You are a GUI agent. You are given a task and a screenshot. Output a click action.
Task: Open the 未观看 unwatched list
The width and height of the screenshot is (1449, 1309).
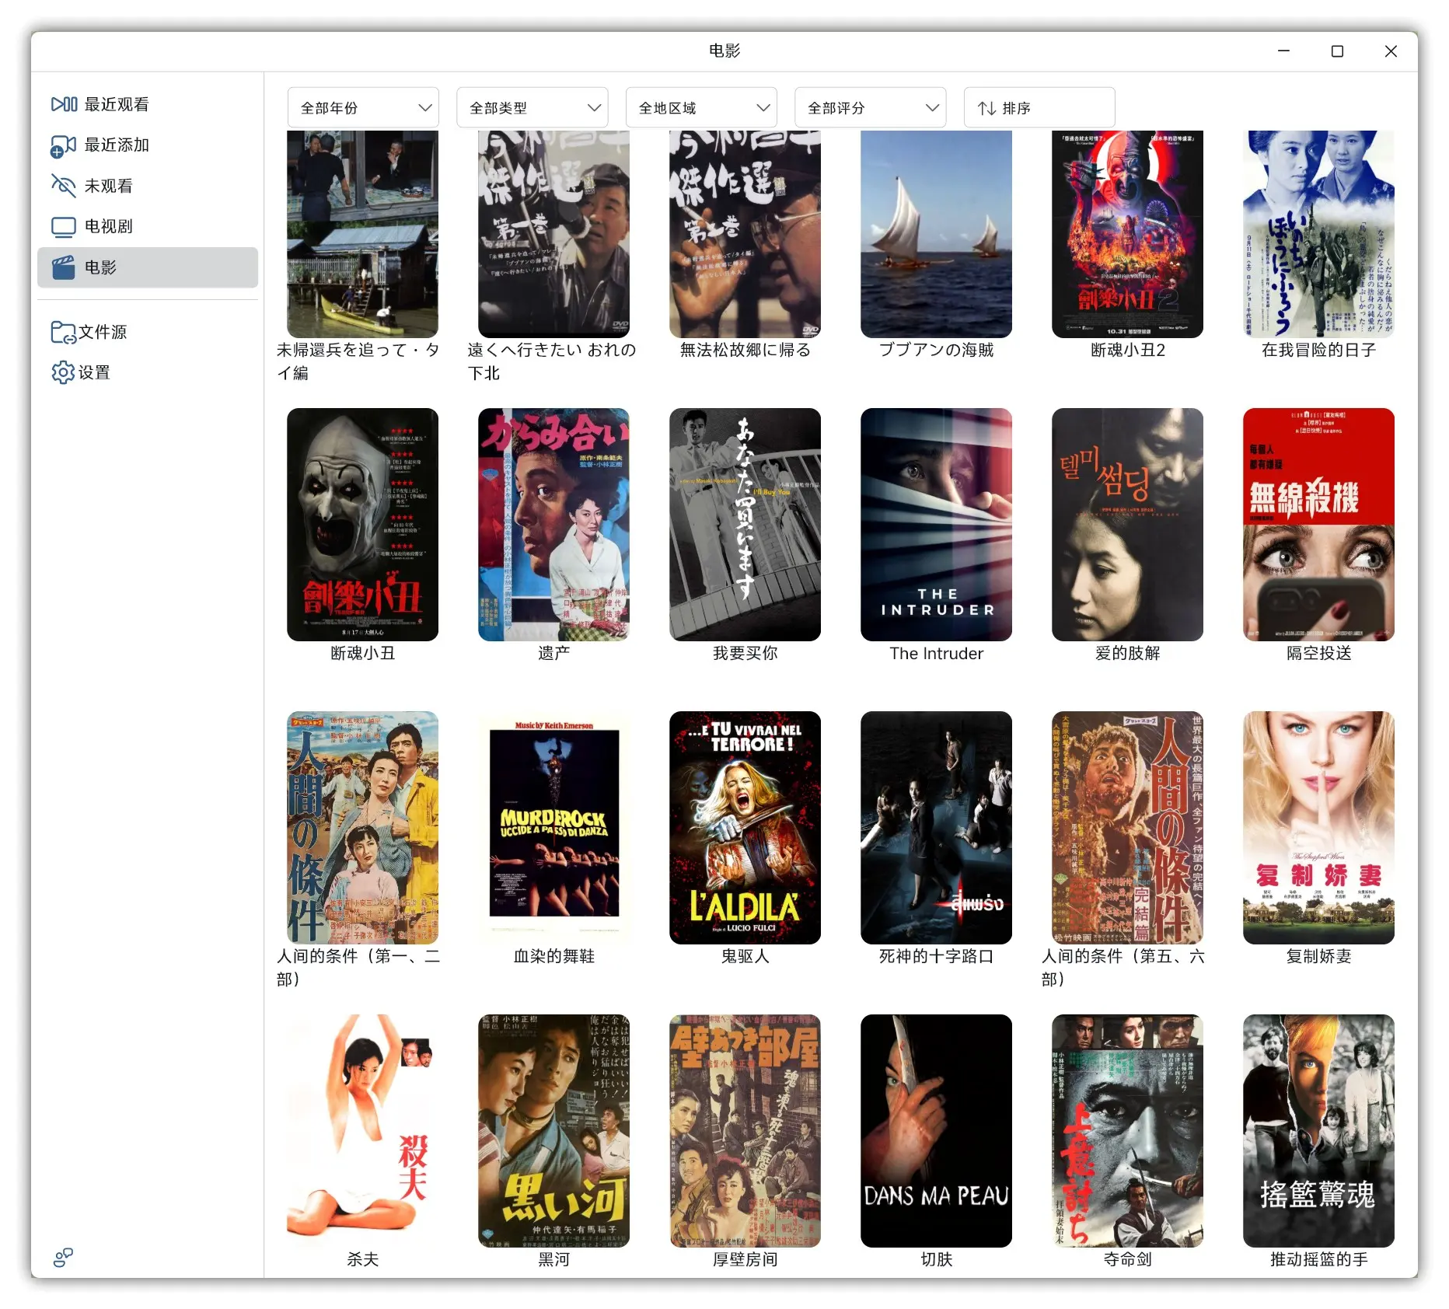click(147, 186)
